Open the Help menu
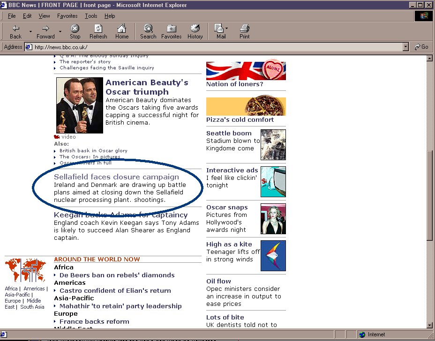This screenshot has height=341, width=435. (x=110, y=16)
